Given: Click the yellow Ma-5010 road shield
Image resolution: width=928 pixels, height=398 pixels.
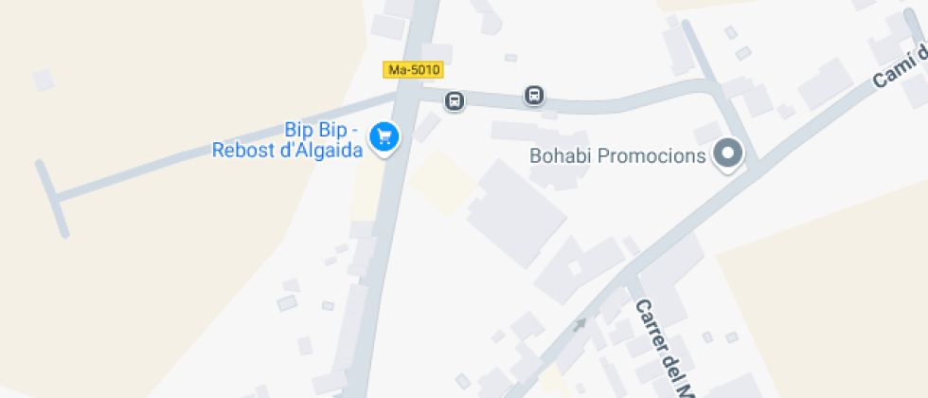Looking at the screenshot, I should coord(413,70).
